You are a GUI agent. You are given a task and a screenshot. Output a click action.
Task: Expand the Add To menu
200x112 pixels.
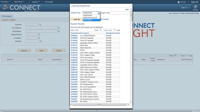click(x=185, y=7)
